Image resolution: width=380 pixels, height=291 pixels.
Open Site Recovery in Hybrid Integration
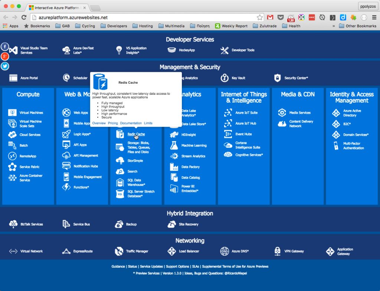point(172,224)
